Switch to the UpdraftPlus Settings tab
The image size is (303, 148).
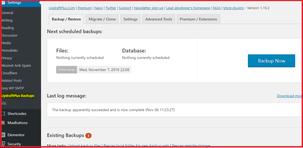pos(130,19)
